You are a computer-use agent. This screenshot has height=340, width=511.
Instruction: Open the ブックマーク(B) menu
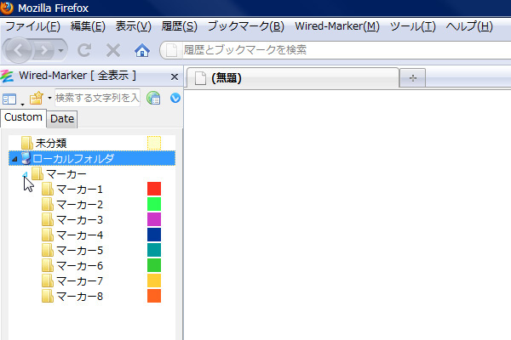(246, 26)
